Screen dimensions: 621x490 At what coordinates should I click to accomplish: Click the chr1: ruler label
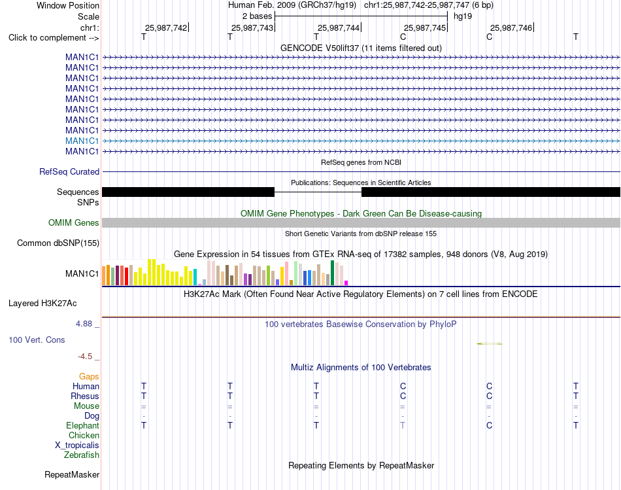[90, 27]
